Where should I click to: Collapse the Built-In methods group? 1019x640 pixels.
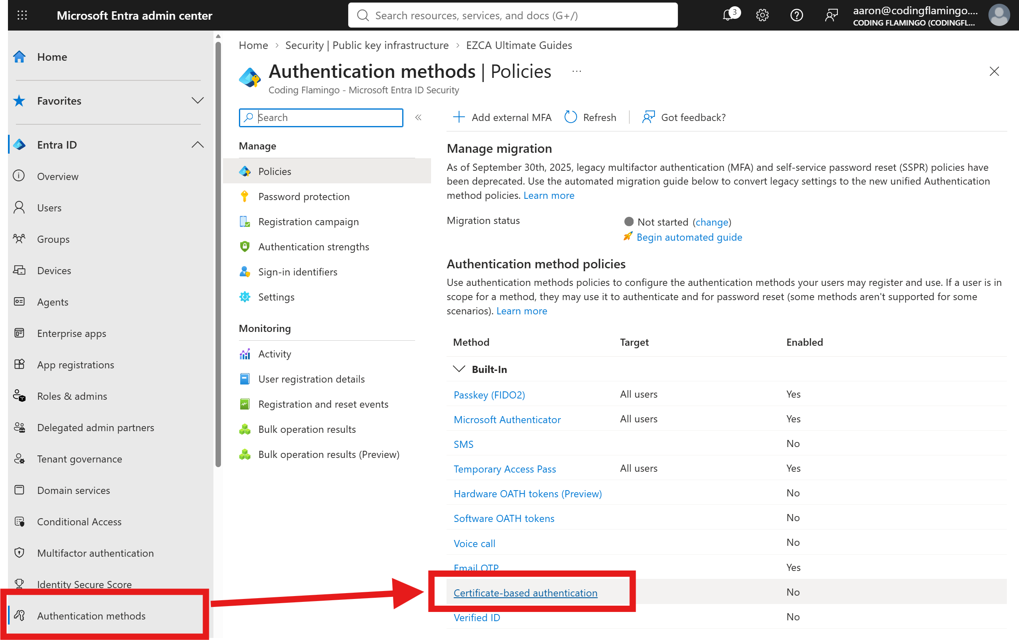(x=459, y=369)
